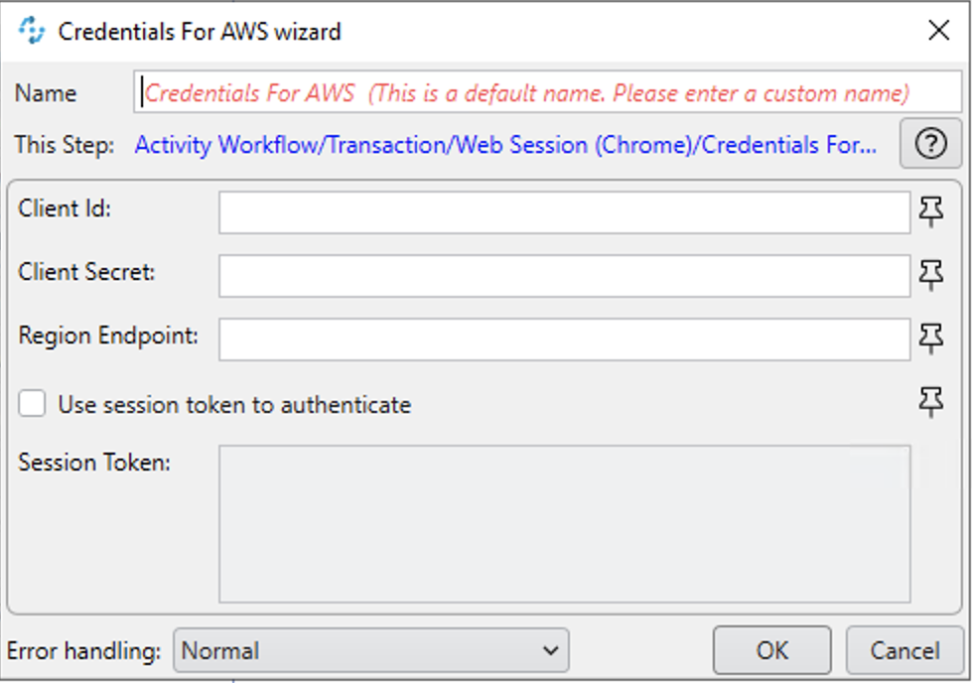Click into the Client Id input

pyautogui.click(x=564, y=212)
